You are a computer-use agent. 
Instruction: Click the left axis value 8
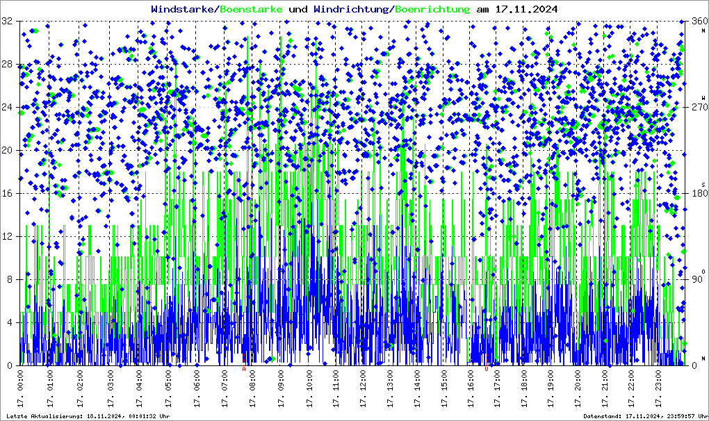coord(10,279)
